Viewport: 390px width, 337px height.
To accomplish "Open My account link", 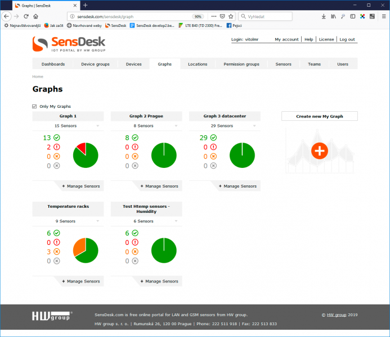I will tap(286, 39).
